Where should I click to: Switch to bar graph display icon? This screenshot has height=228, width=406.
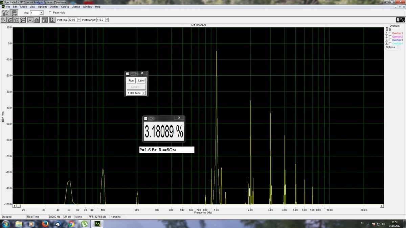pyautogui.click(x=37, y=20)
